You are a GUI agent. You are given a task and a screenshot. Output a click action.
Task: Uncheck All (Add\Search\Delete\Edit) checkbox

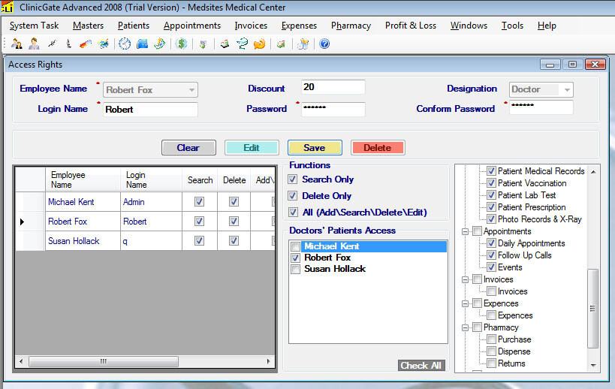[293, 212]
